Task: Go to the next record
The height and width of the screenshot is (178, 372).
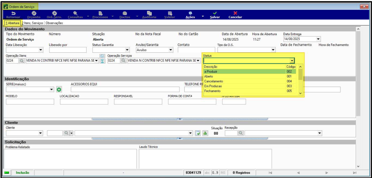Action: tap(326, 173)
